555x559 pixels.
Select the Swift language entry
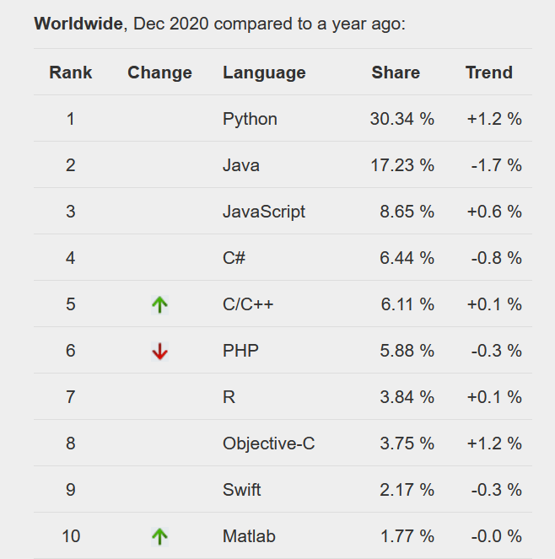(x=243, y=490)
